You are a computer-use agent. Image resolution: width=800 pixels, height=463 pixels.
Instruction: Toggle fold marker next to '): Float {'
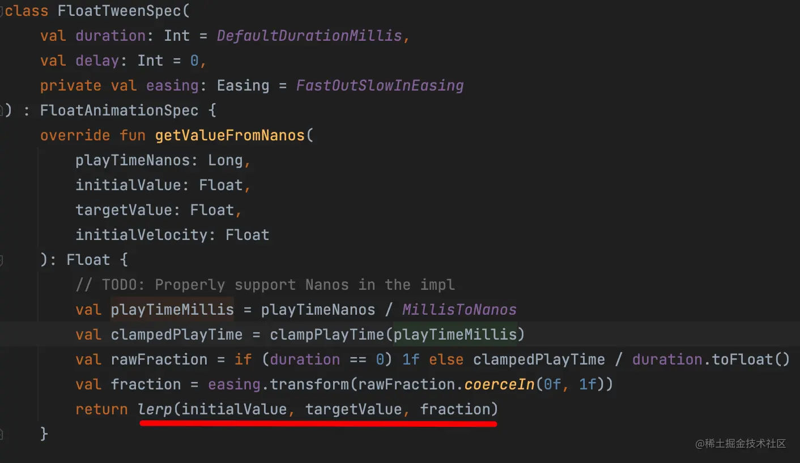pos(2,260)
